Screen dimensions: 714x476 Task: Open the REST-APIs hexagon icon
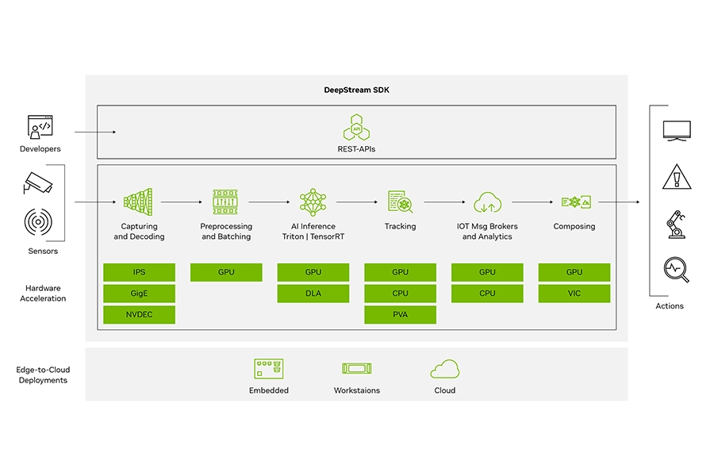coord(356,127)
